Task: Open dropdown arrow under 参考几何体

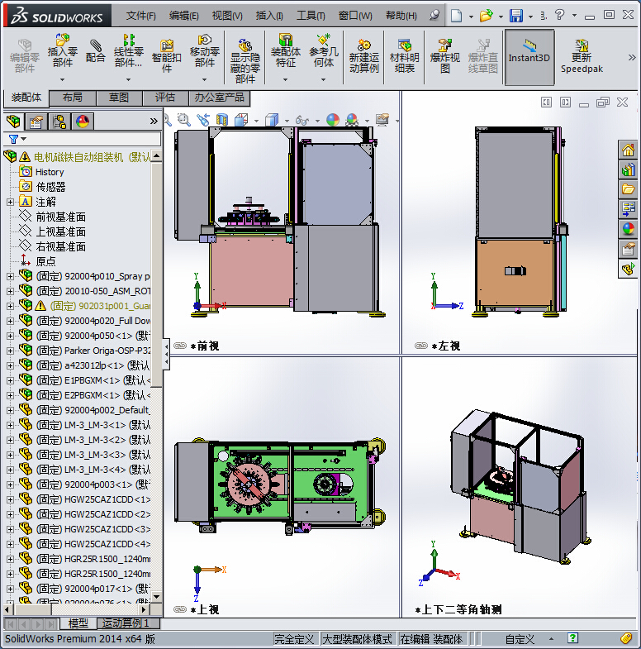Action: pyautogui.click(x=324, y=79)
